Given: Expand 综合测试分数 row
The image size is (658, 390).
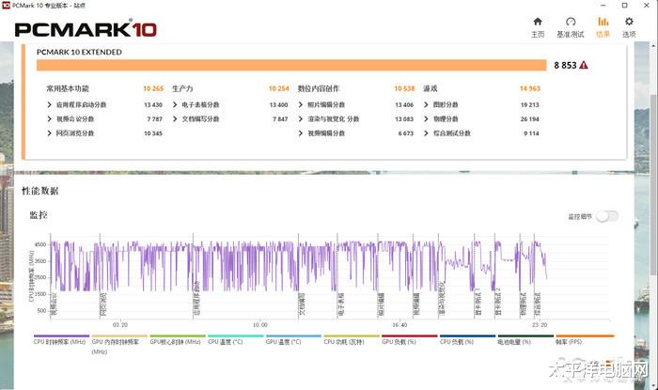Looking at the screenshot, I should tap(426, 133).
